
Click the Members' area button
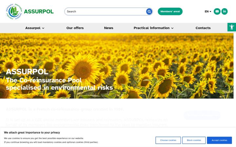click(x=170, y=11)
